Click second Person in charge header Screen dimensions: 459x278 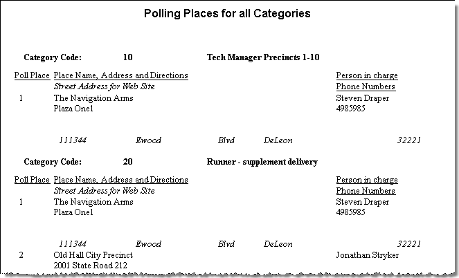click(x=367, y=180)
